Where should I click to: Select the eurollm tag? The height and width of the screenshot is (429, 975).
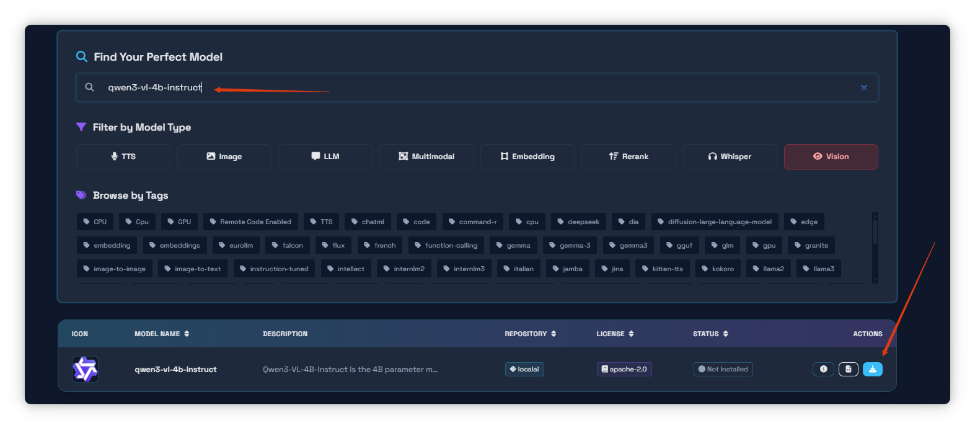click(x=236, y=245)
